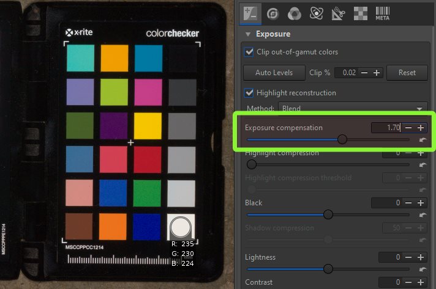Open the Exposure tab icon
Screen dimensions: 436x289
pos(250,13)
